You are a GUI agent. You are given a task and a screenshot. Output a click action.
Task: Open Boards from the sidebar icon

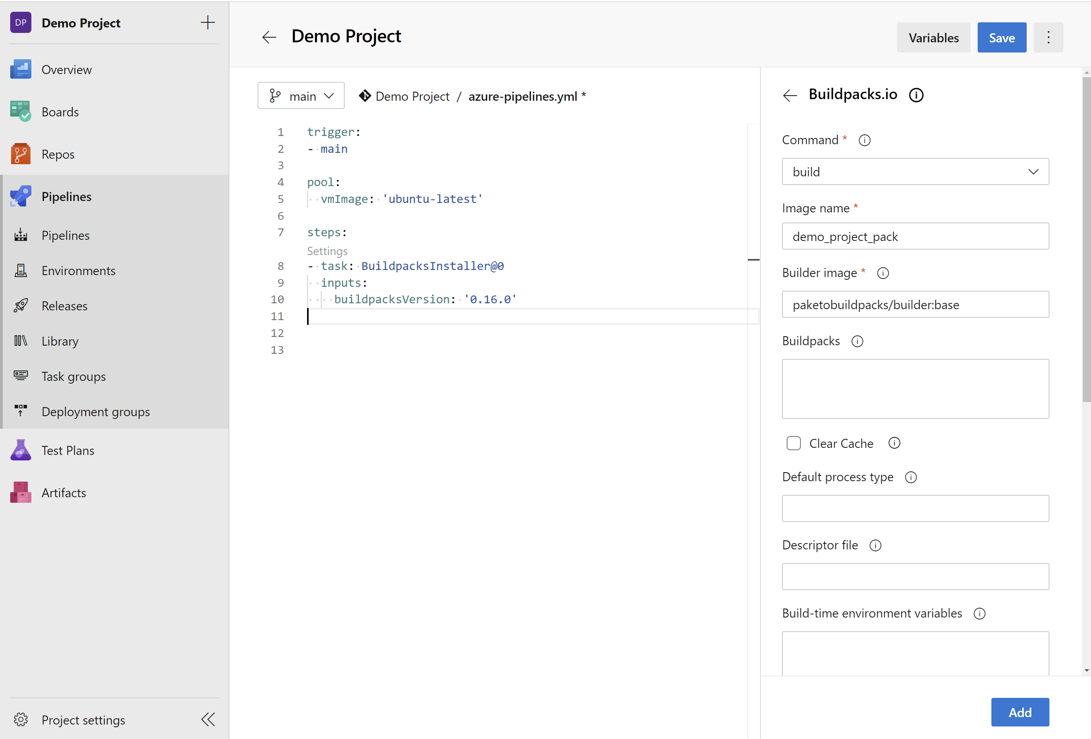click(x=21, y=112)
